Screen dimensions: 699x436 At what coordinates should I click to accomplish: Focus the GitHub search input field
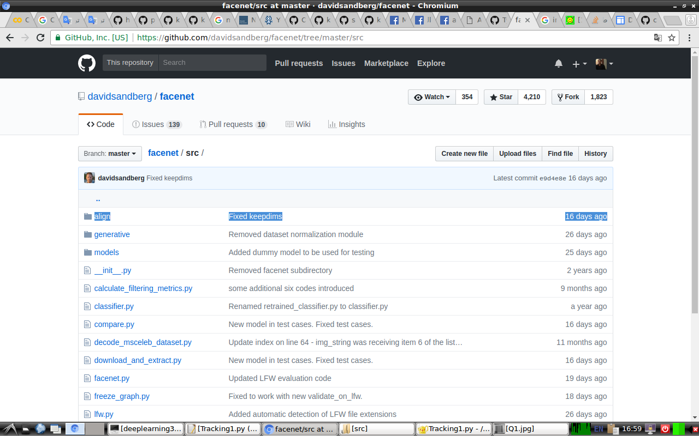(x=212, y=63)
